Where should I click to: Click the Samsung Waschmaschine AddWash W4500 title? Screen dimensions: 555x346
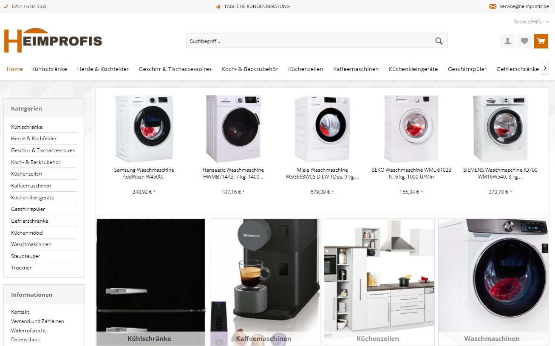(144, 173)
